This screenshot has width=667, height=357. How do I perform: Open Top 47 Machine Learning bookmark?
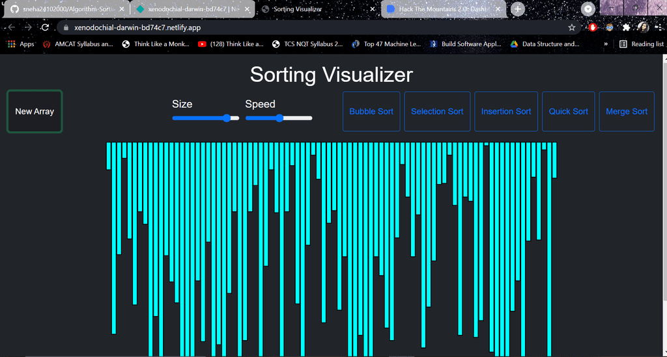386,44
